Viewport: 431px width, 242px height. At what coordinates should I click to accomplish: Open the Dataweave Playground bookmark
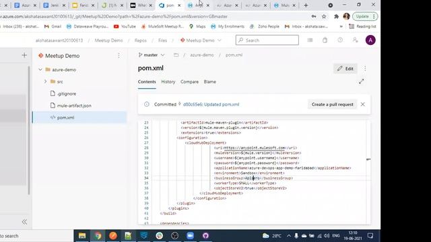[88, 26]
